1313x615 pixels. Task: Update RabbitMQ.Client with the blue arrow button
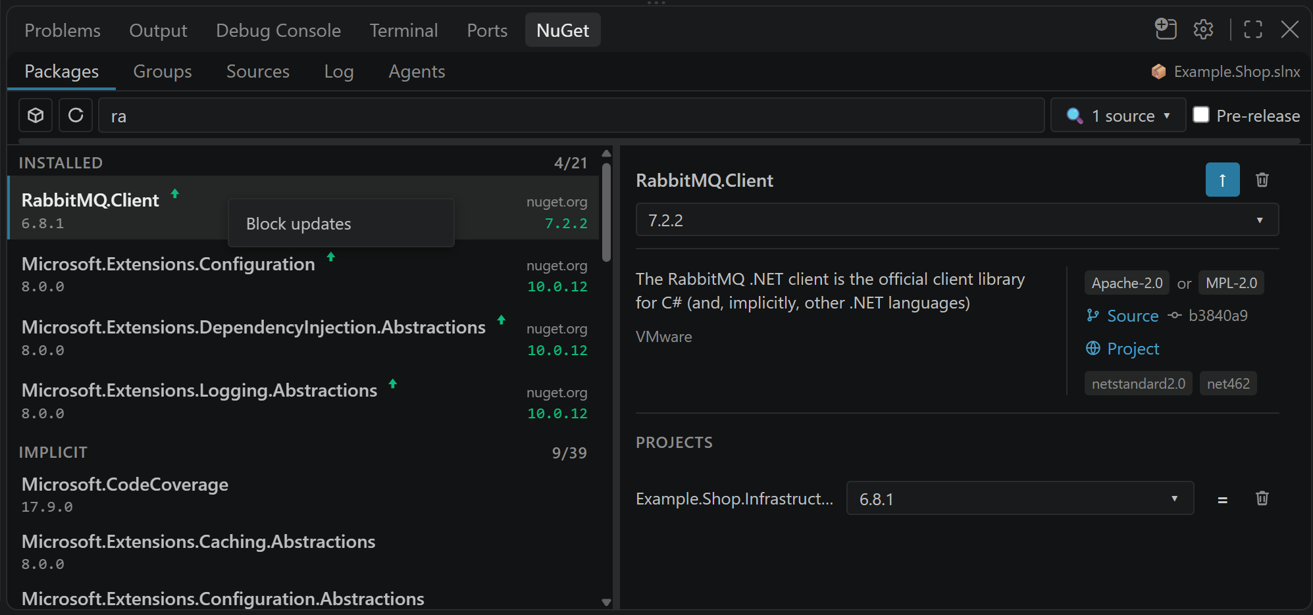[1222, 180]
